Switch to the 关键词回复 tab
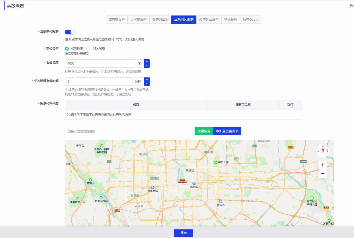354x238 pixels. (x=160, y=19)
